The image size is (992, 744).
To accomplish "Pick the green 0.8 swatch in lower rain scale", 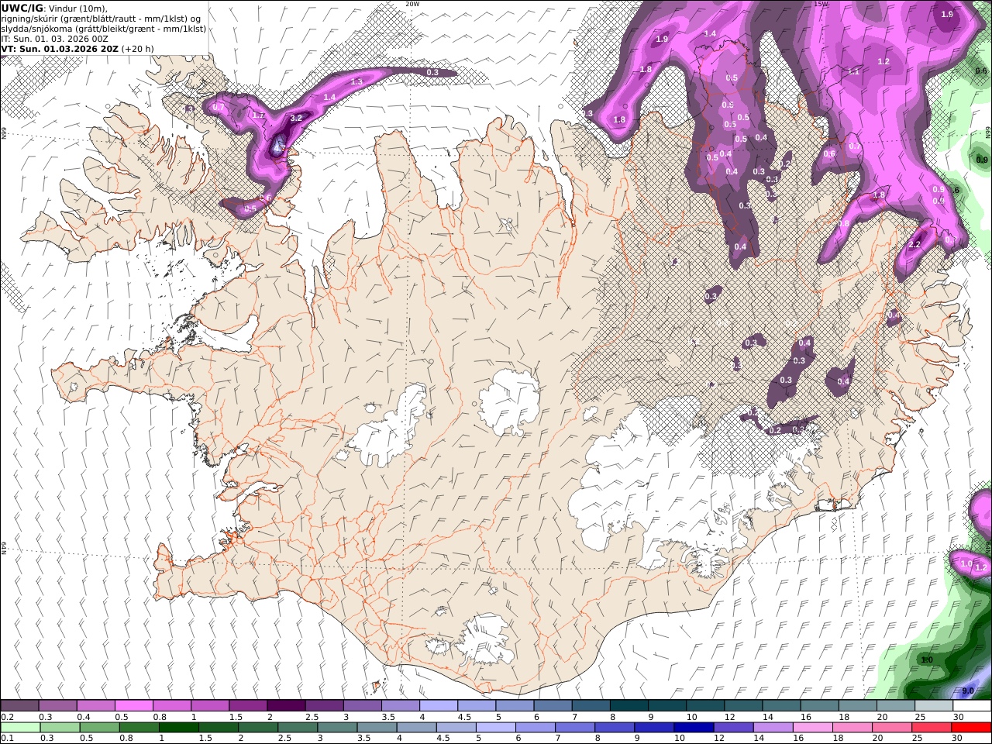I will coord(139,728).
